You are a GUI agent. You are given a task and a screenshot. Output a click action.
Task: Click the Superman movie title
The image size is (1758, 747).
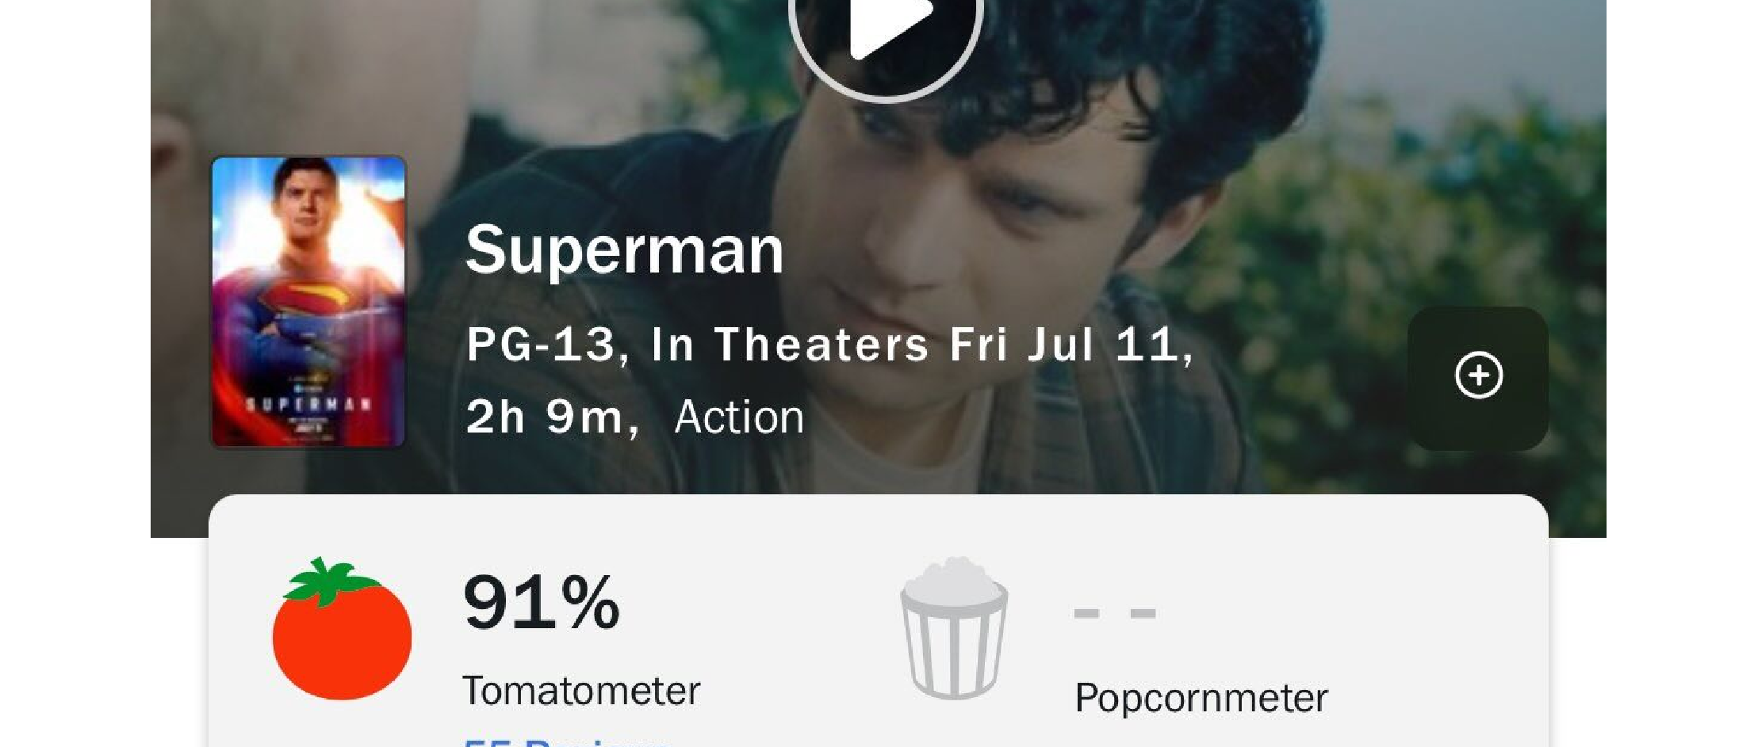[x=624, y=250]
